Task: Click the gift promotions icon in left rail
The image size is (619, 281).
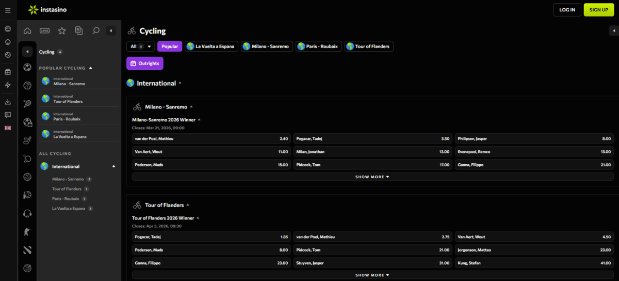Action: click(8, 72)
